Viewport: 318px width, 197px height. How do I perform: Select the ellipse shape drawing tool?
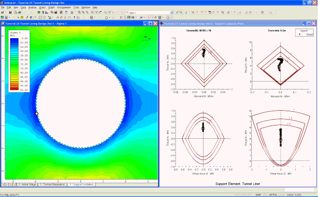[x=44, y=17]
